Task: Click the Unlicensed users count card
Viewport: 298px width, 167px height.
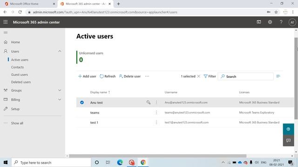Action: coord(90,57)
